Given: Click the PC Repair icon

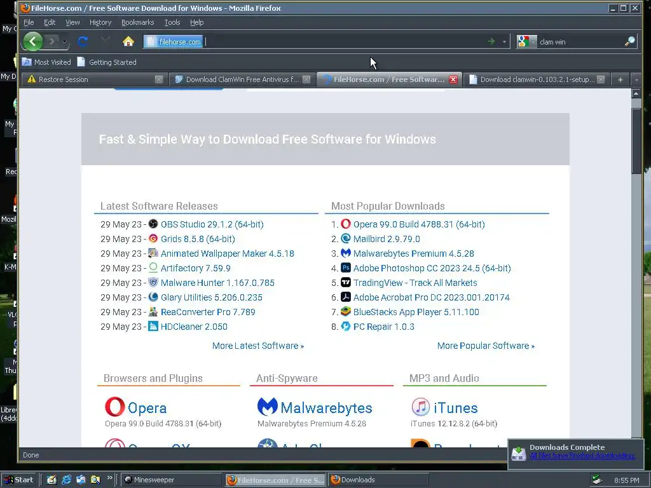Looking at the screenshot, I should tap(346, 326).
